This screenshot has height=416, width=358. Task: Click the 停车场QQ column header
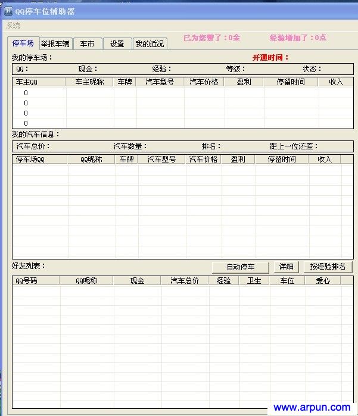40,159
